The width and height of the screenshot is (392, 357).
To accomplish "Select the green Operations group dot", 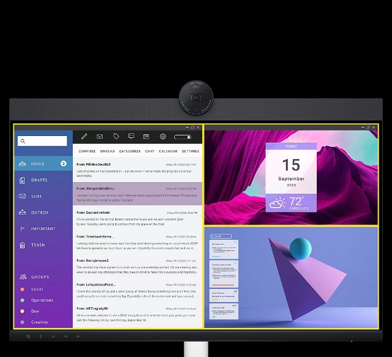I will (22, 300).
